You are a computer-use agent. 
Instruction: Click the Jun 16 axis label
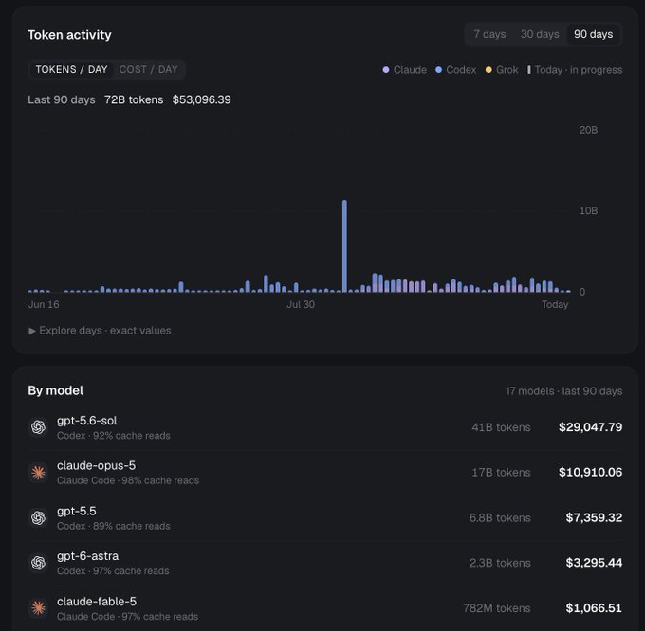click(x=44, y=305)
